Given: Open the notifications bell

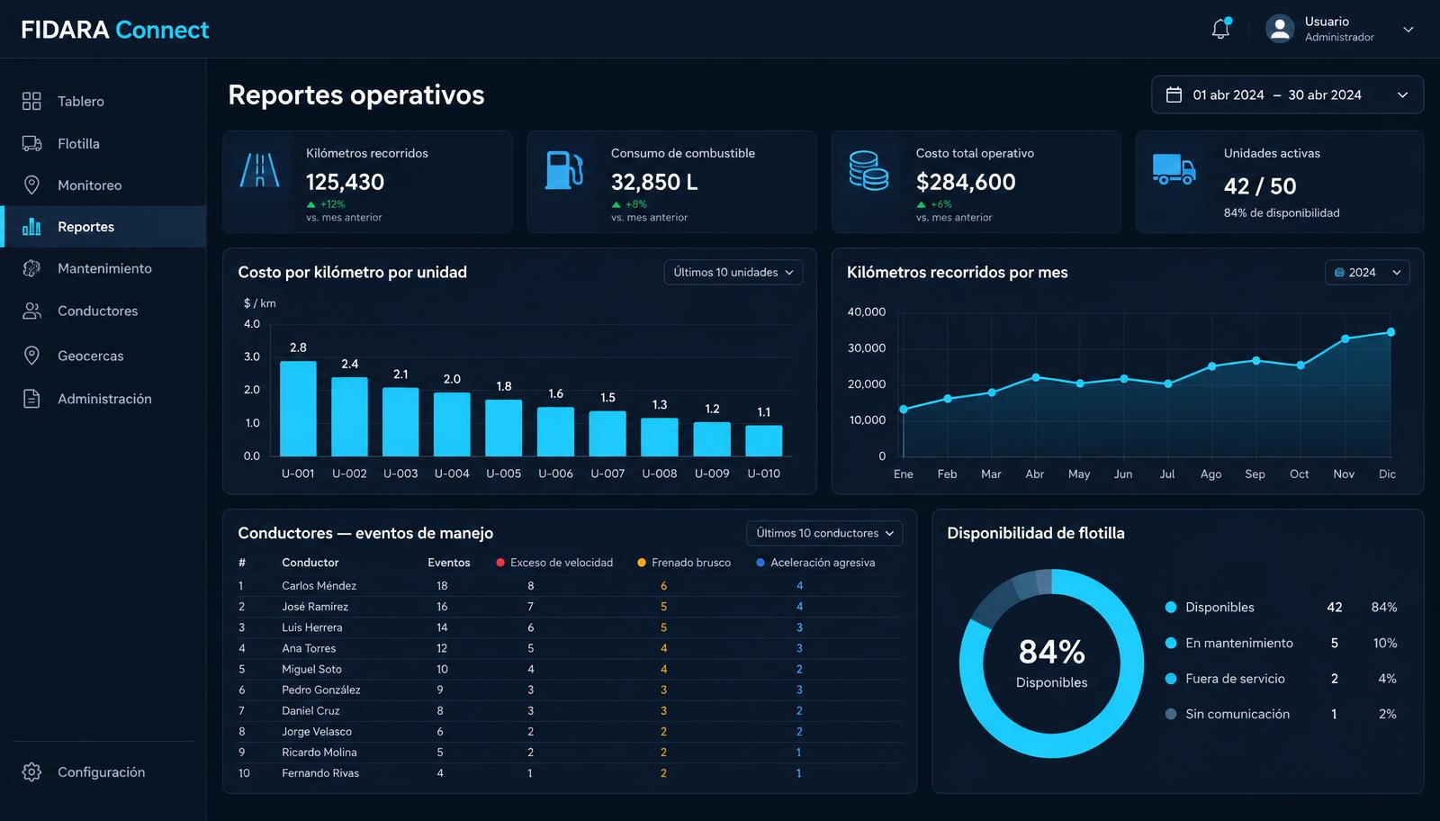Looking at the screenshot, I should click(1220, 29).
